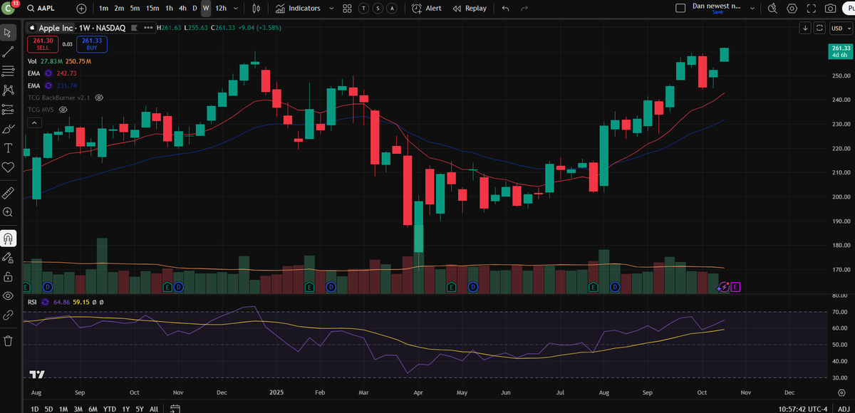Enter fullscreen mode

click(x=812, y=9)
